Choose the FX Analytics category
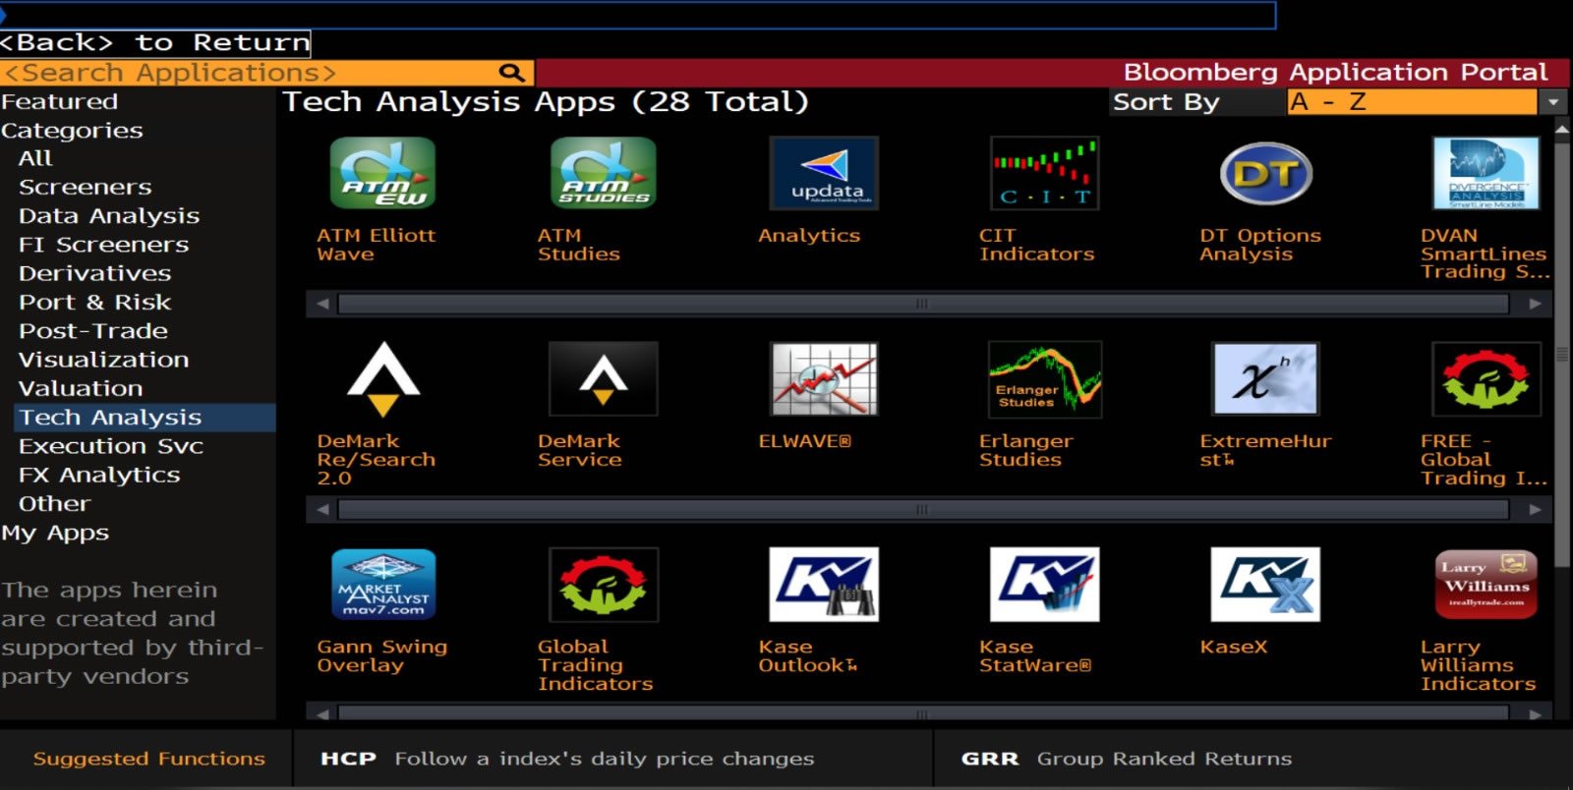Viewport: 1573px width, 790px height. tap(99, 475)
